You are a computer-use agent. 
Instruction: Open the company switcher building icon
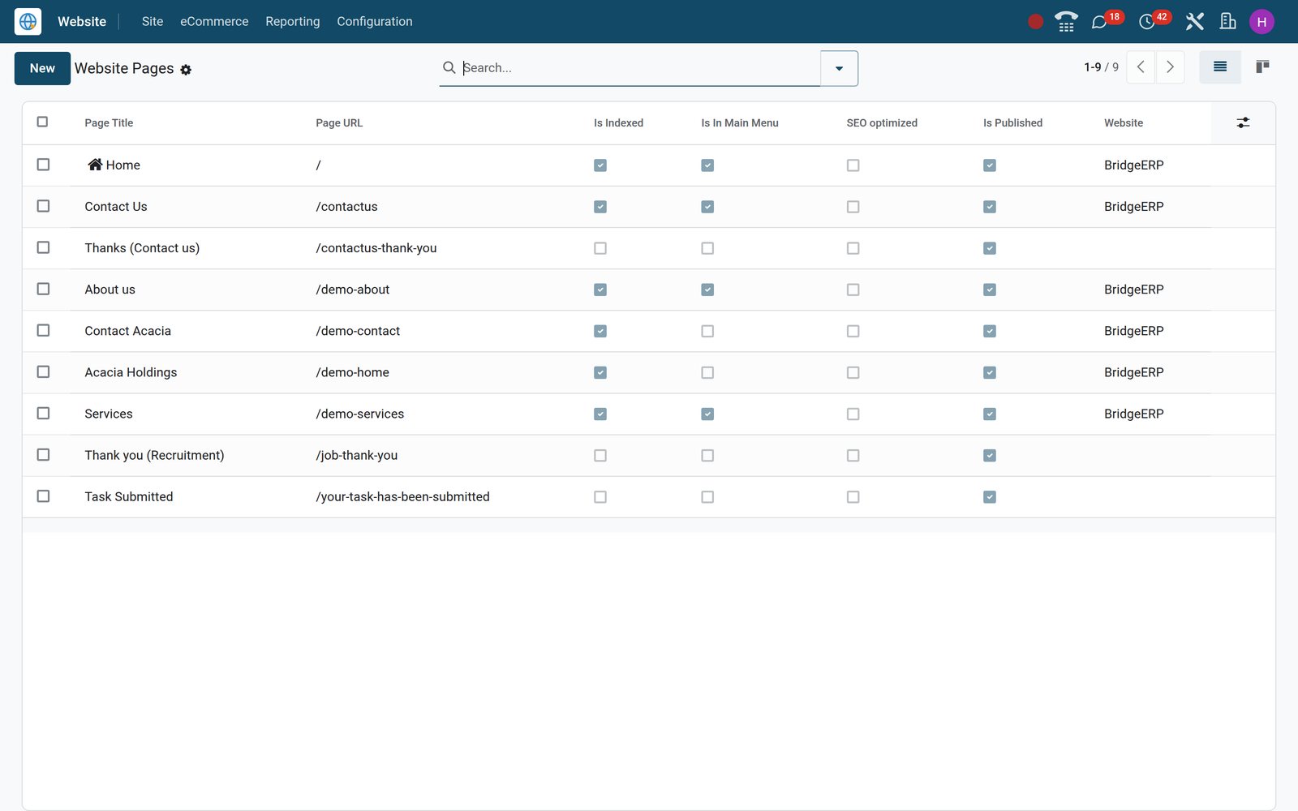point(1228,22)
